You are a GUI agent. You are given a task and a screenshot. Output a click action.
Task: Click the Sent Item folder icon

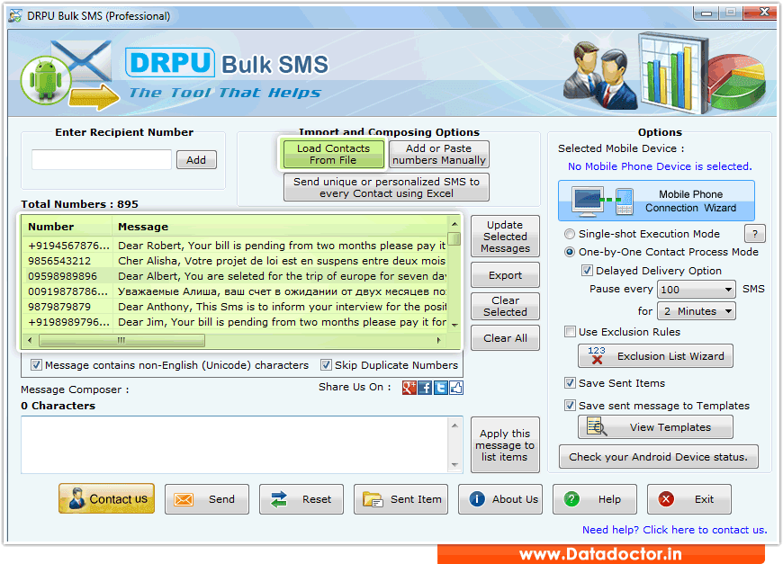(x=373, y=499)
